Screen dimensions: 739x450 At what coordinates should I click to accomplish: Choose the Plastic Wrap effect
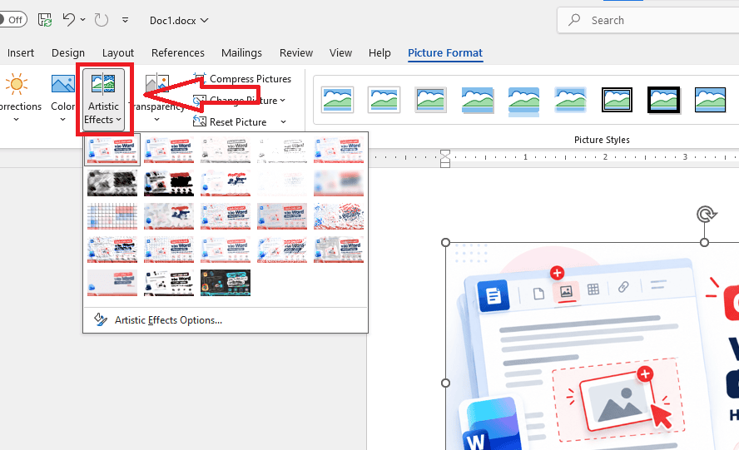pos(339,250)
